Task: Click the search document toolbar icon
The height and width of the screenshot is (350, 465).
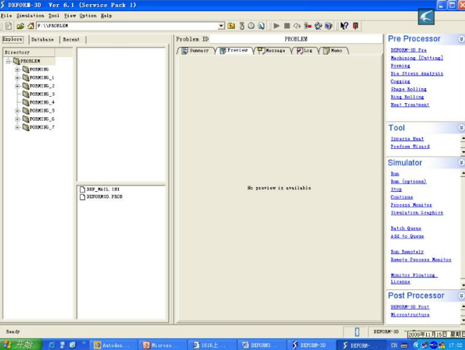Action: pos(261,26)
